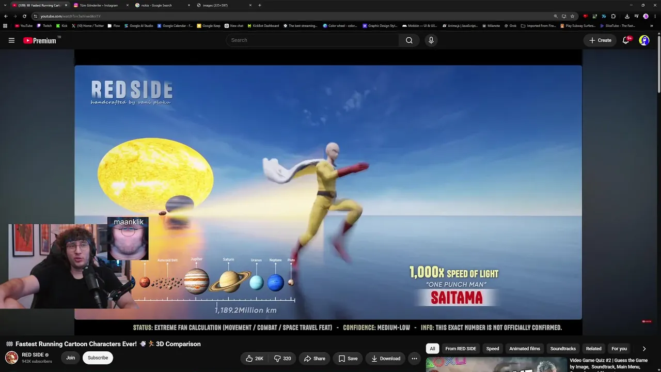Go to YouTube Premium home logo
Screen dimensions: 661x372
click(x=40, y=40)
